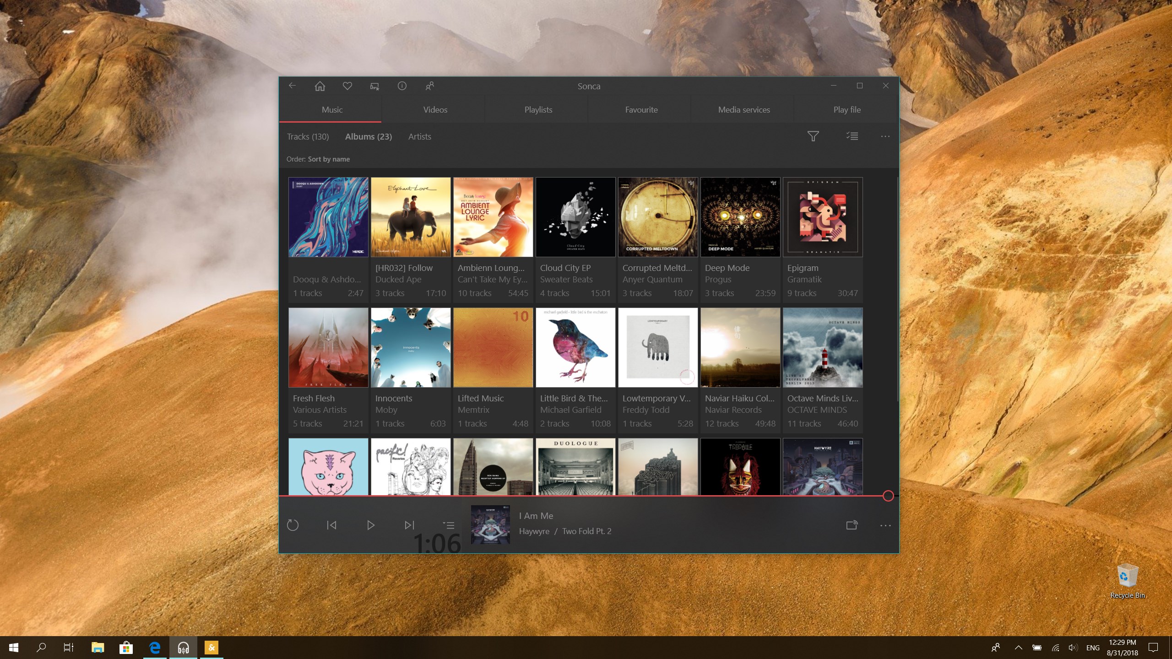Click the Haywyre artist link
Image resolution: width=1172 pixels, height=659 pixels.
[x=534, y=531]
